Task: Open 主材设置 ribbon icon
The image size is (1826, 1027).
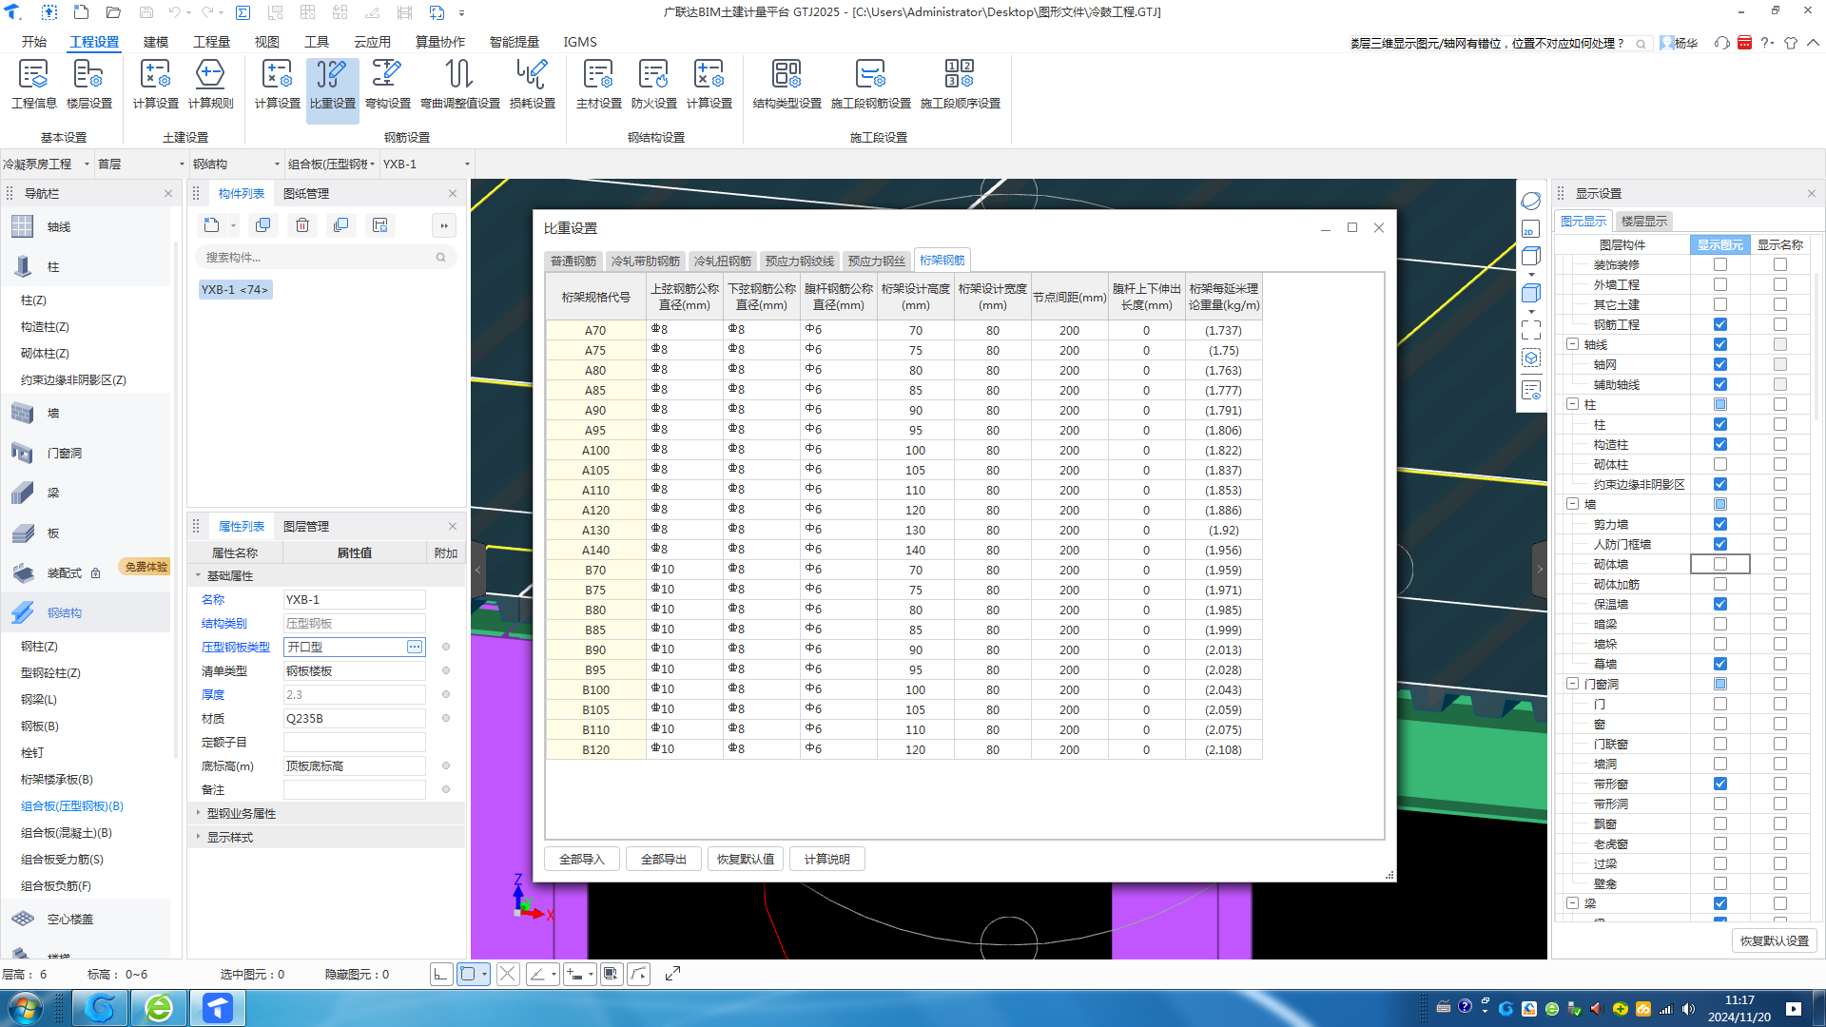Action: [598, 85]
